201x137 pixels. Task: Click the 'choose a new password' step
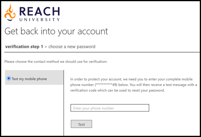coord(72,47)
